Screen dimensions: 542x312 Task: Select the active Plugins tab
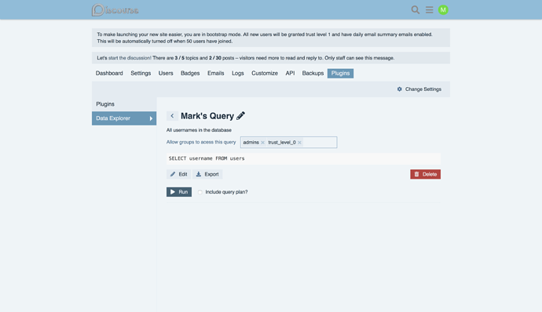[340, 73]
